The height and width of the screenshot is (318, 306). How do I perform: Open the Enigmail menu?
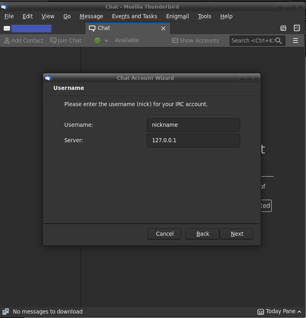click(x=177, y=16)
